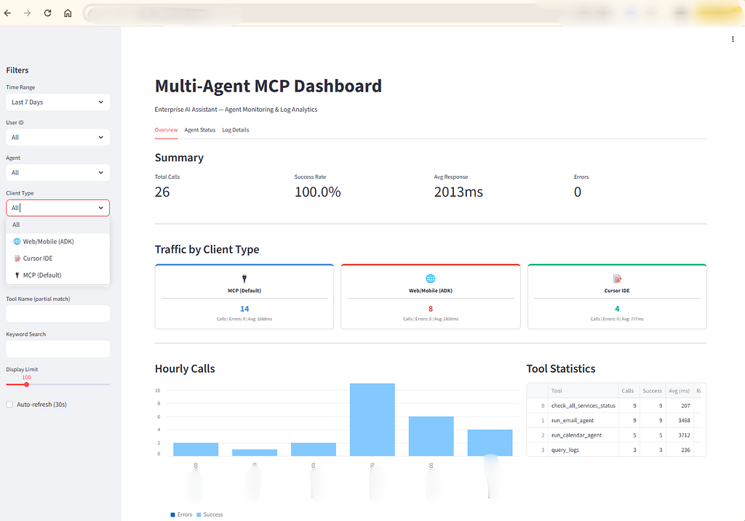Viewport: 745px width, 521px height.
Task: Expand the Agent dropdown
Action: [58, 173]
